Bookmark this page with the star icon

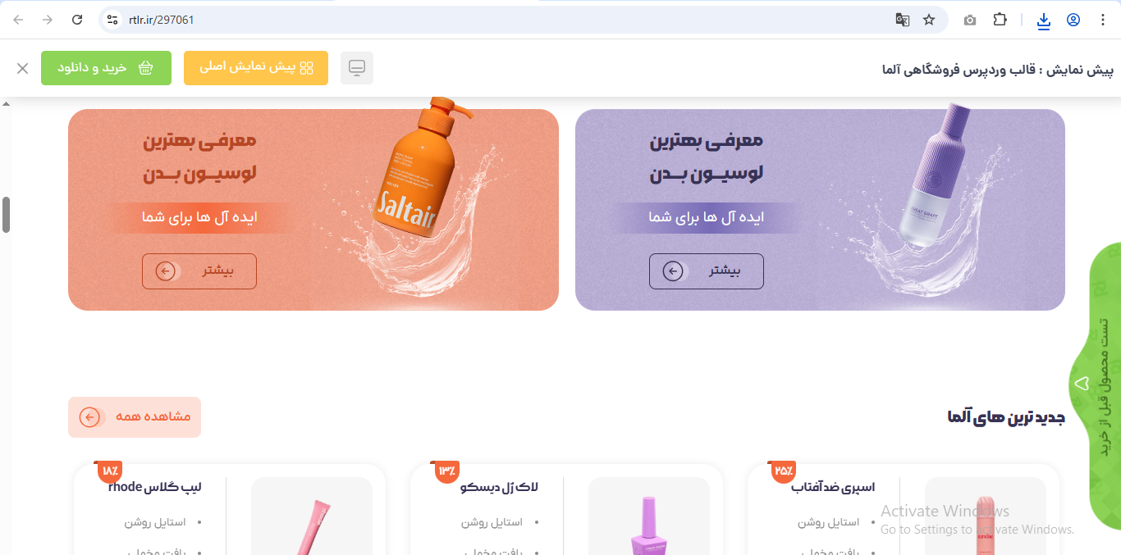point(929,20)
